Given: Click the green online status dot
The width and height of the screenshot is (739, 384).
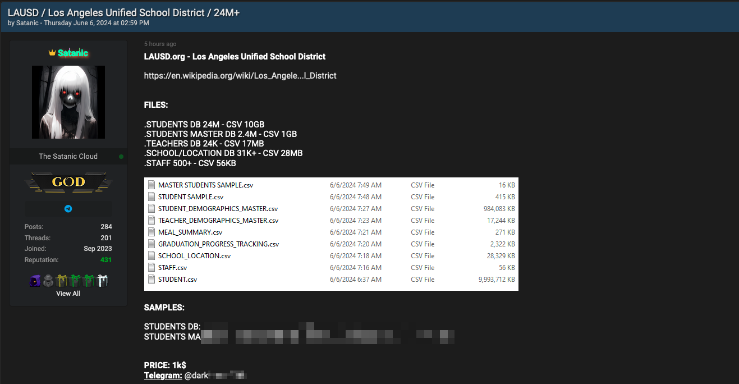Looking at the screenshot, I should 121,157.
